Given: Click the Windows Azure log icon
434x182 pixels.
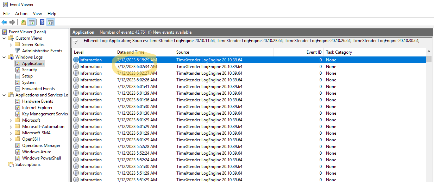Looking at the screenshot, I should (x=18, y=152).
